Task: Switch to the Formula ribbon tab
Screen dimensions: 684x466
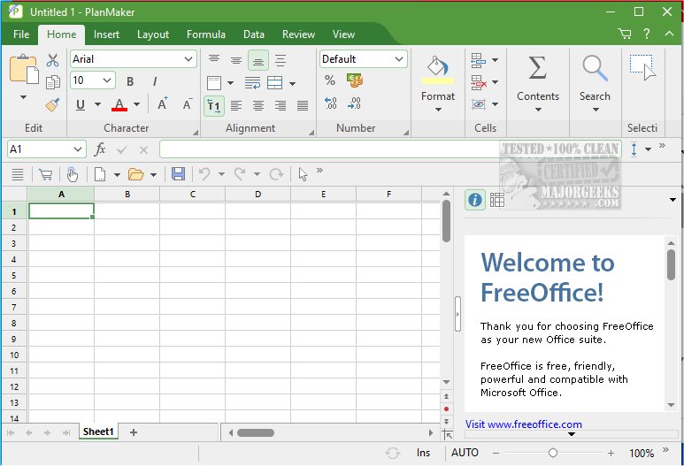Action: 206,34
